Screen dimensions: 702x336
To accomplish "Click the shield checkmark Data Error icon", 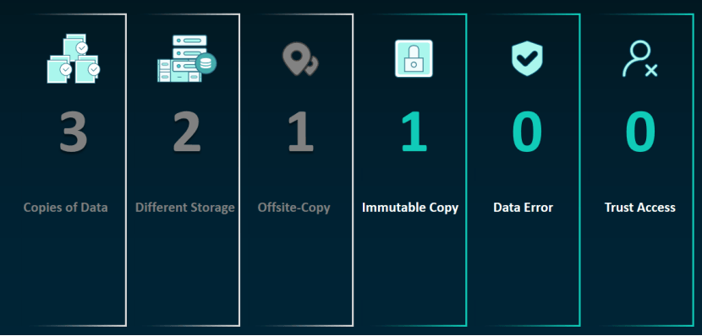I will click(528, 58).
